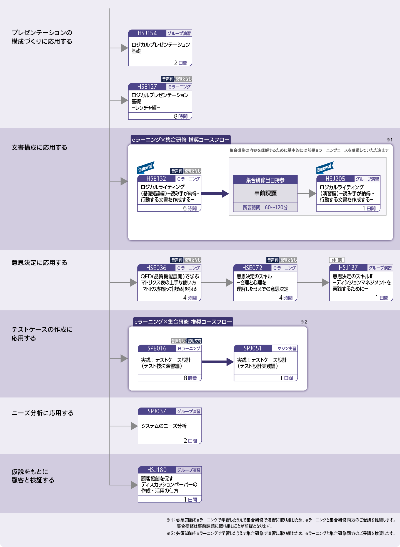Open SPE016 テスト技法演習編 course card
This screenshot has width=400, height=547.
click(170, 363)
